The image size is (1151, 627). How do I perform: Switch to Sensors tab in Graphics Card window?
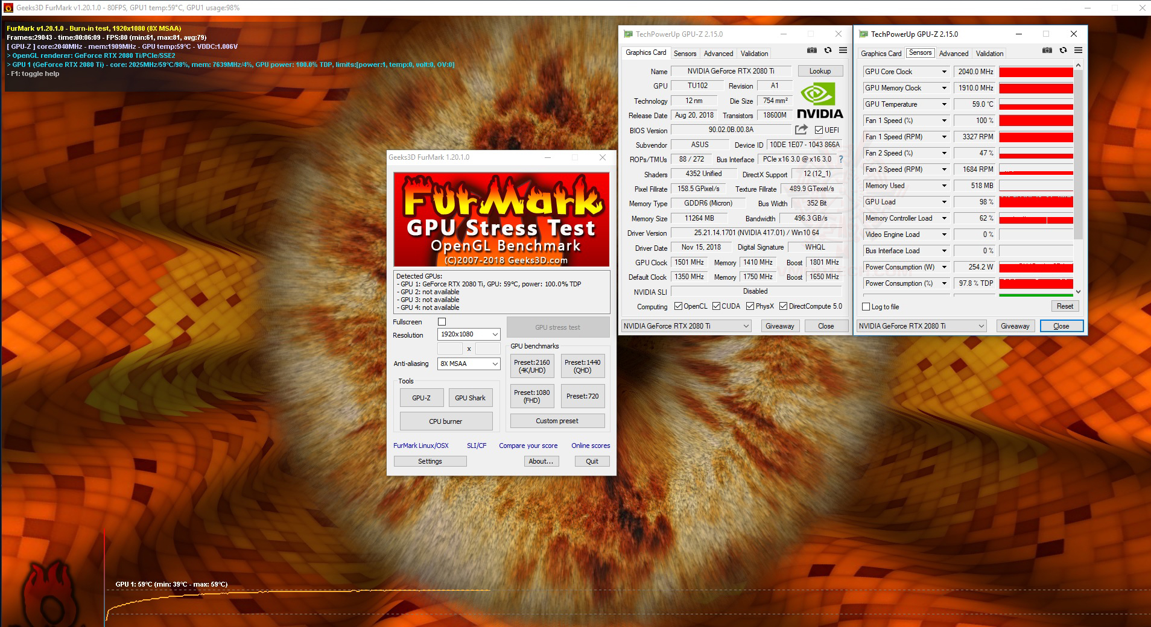(685, 54)
